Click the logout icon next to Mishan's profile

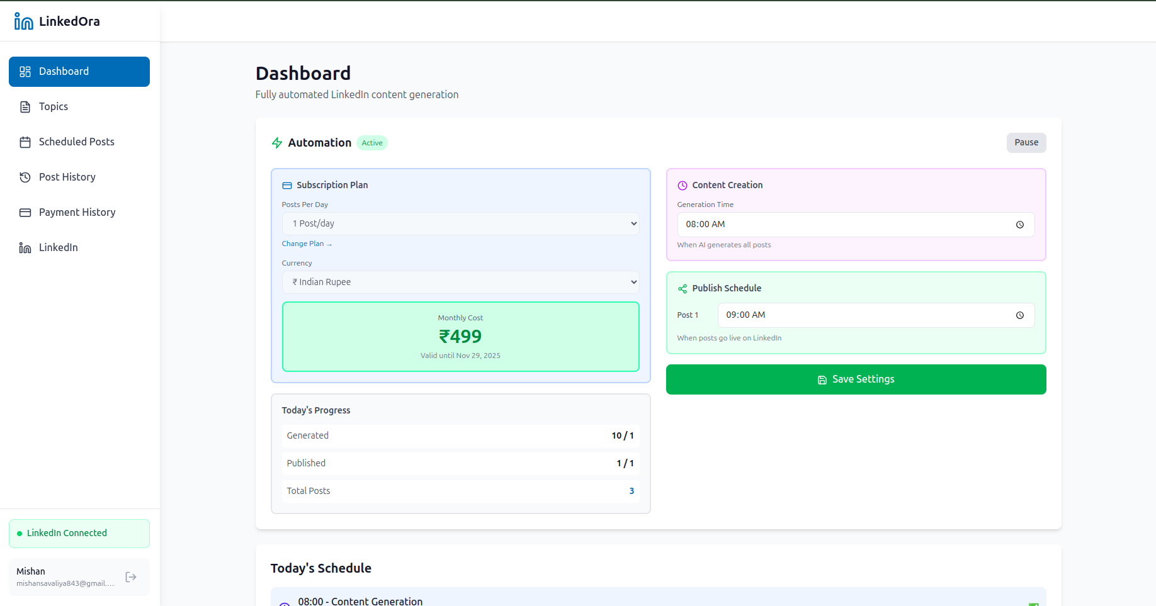point(131,576)
